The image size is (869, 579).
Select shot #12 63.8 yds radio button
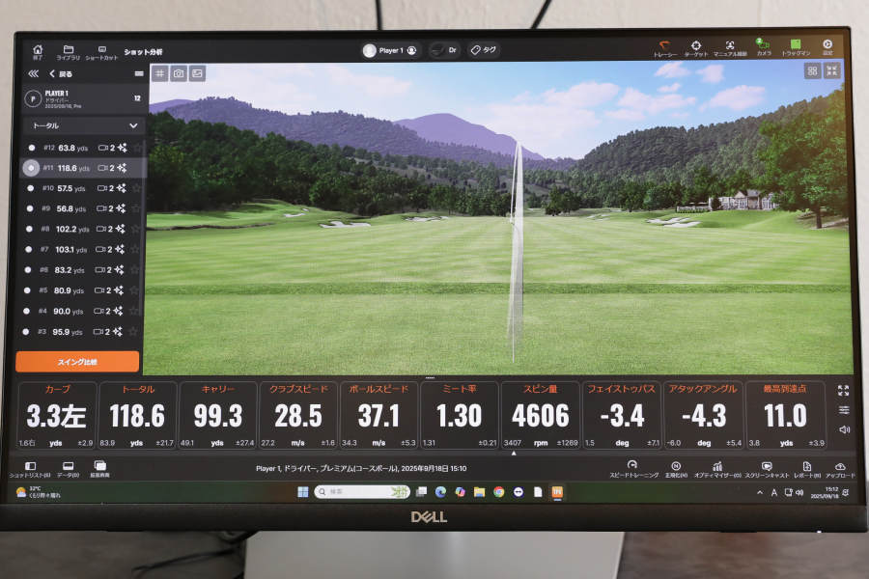point(32,148)
